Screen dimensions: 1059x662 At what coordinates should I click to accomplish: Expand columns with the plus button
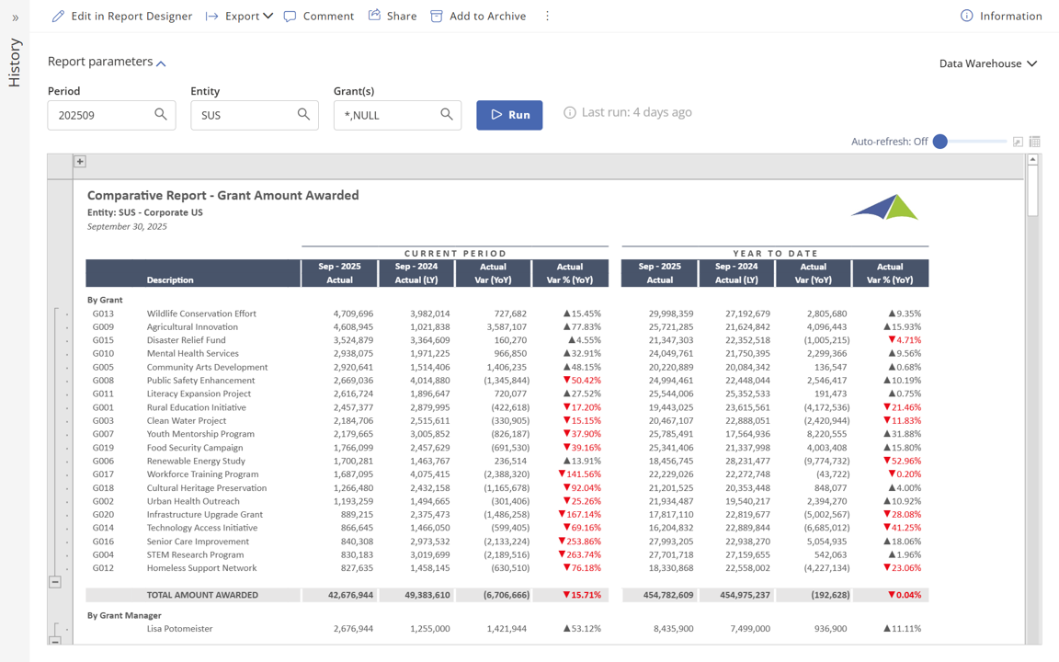80,162
